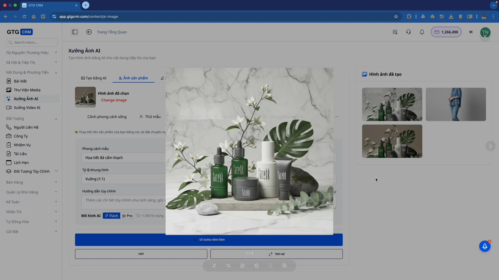
Task: Flip the preview image horizontally
Action: pyautogui.click(x=228, y=266)
